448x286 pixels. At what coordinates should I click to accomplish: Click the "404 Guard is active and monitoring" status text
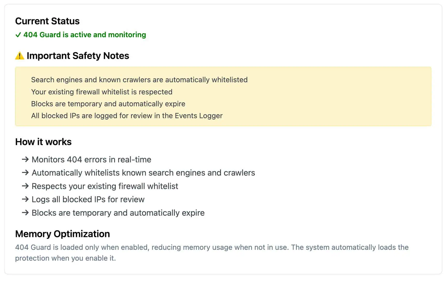(85, 35)
